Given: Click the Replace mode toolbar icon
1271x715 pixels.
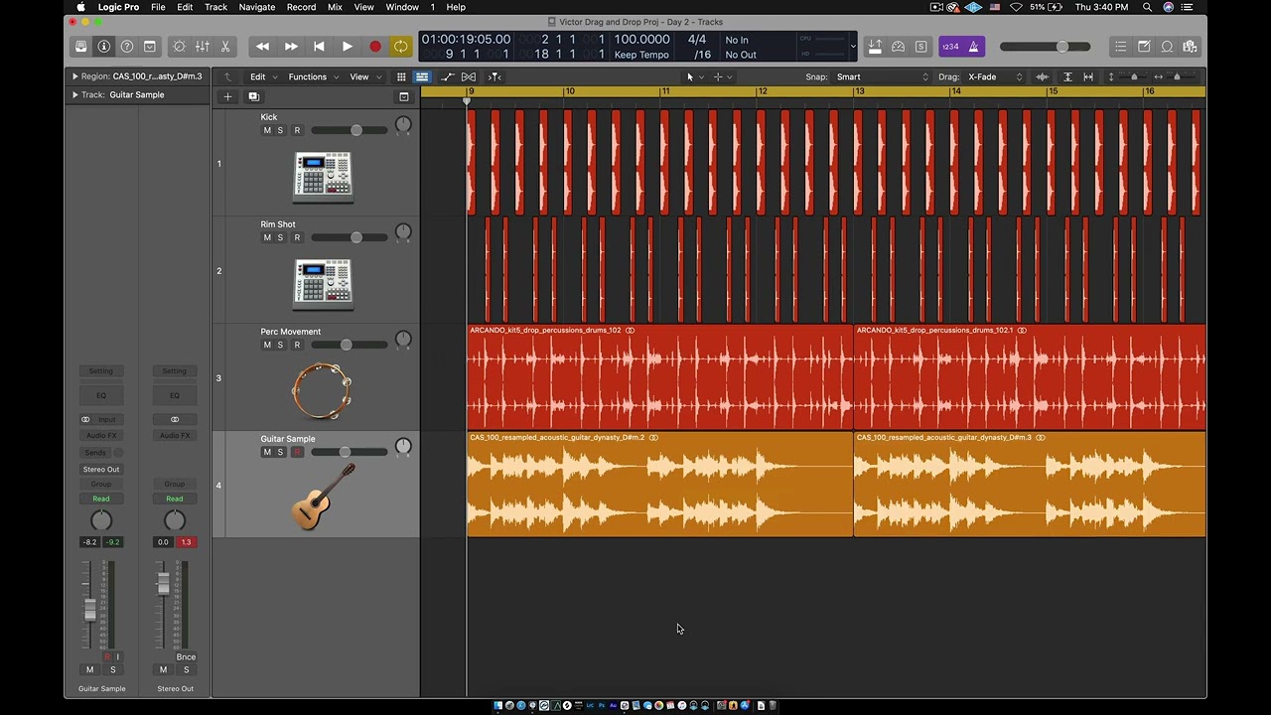Looking at the screenshot, I should point(875,47).
